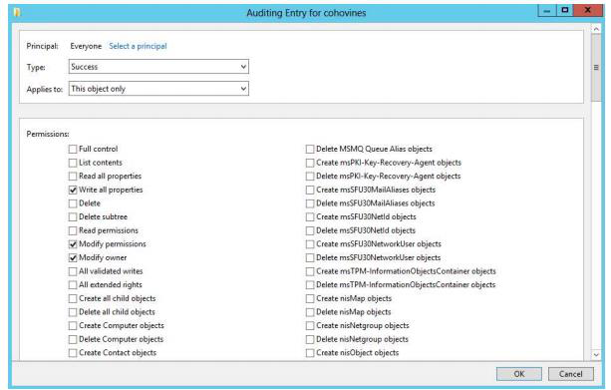Enable Create nisNetgroup objects
The width and height of the screenshot is (611, 390).
pyautogui.click(x=310, y=325)
